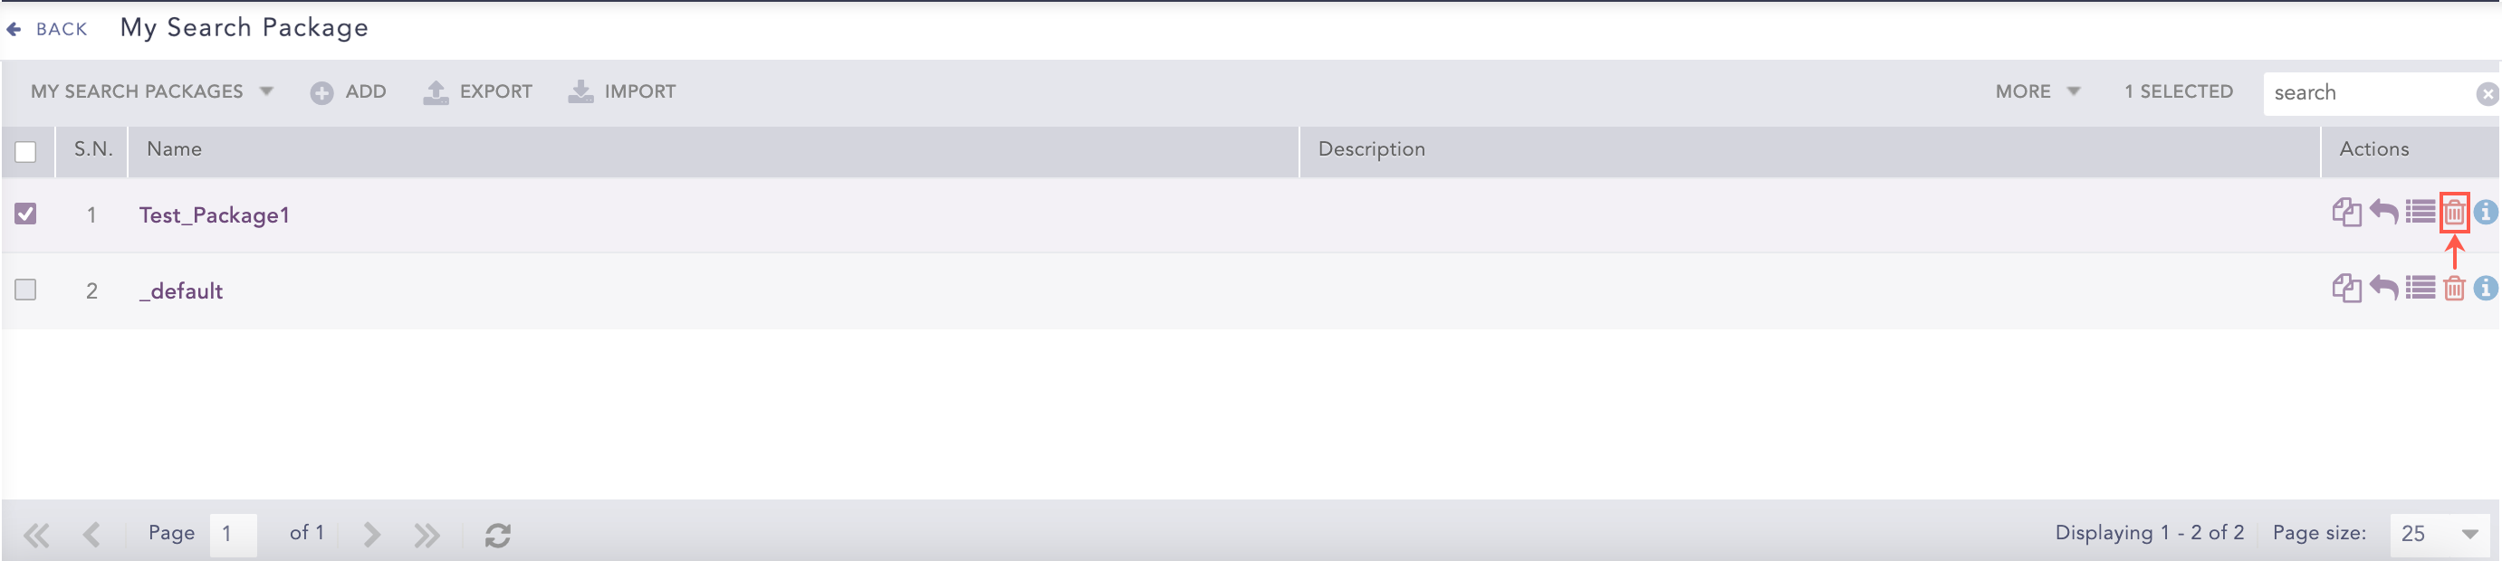Click the clone icon for Test_Package1
Screen dimensions: 2502x561
click(2345, 213)
